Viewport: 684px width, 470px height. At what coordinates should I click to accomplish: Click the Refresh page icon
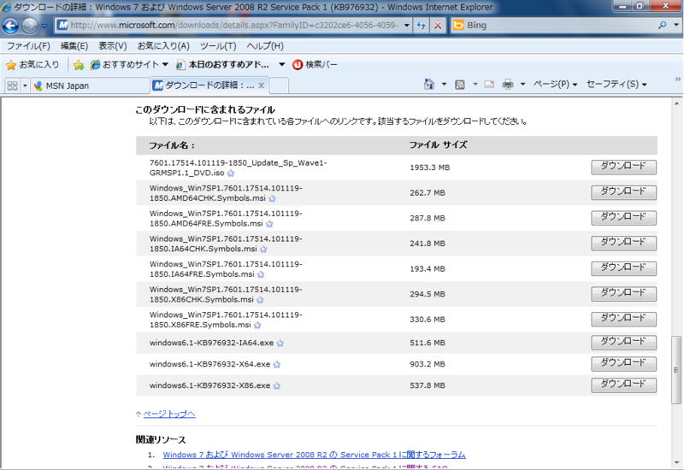pos(421,26)
